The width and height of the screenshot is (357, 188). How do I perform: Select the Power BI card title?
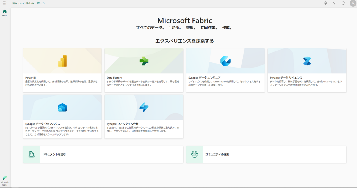(x=31, y=78)
